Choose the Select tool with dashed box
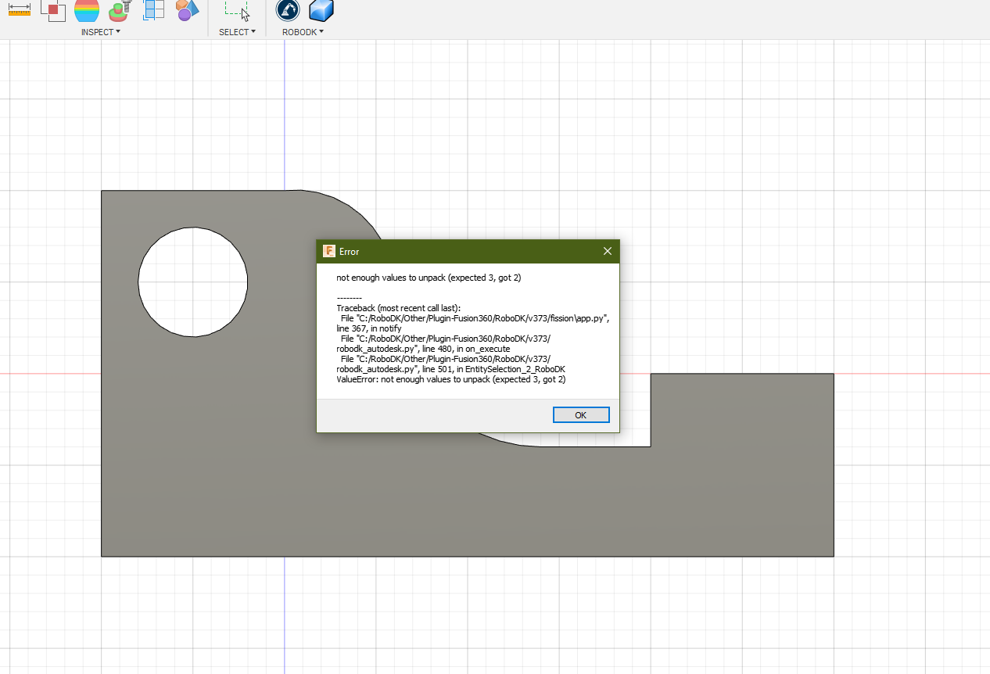 tap(237, 10)
